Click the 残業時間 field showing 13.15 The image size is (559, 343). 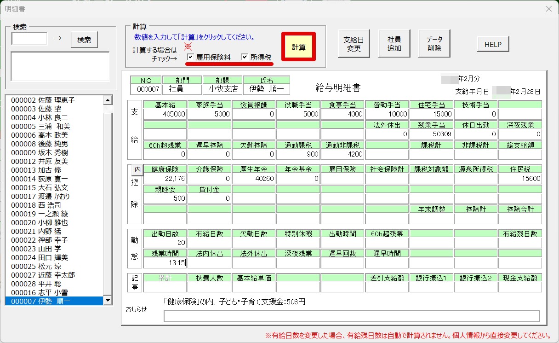click(165, 262)
